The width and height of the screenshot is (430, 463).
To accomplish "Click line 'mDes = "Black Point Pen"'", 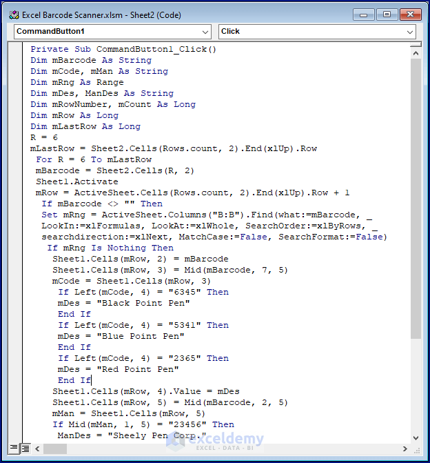I will pyautogui.click(x=124, y=303).
